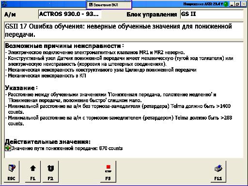This screenshot has width=248, height=186.
Task: Click the F1 up arrow button
Action: (x=33, y=172)
